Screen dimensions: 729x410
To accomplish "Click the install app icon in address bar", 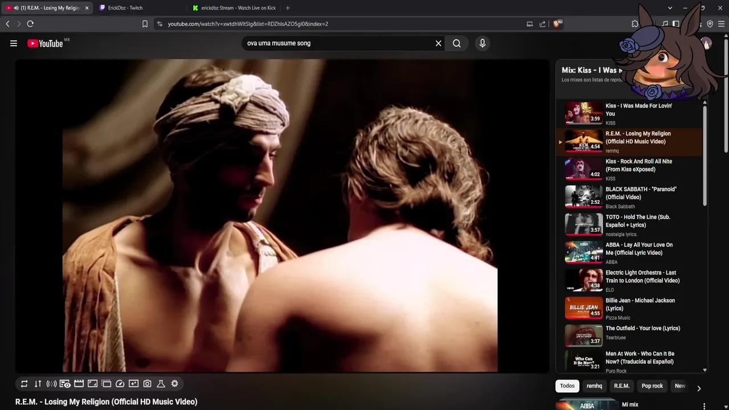I will click(530, 24).
